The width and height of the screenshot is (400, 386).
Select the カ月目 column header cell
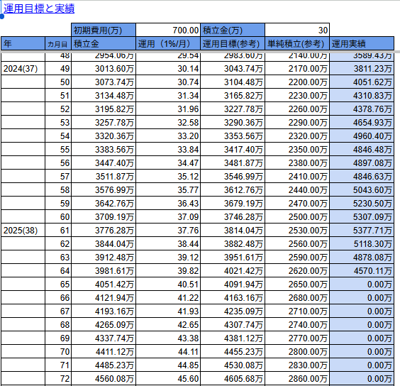[58, 44]
